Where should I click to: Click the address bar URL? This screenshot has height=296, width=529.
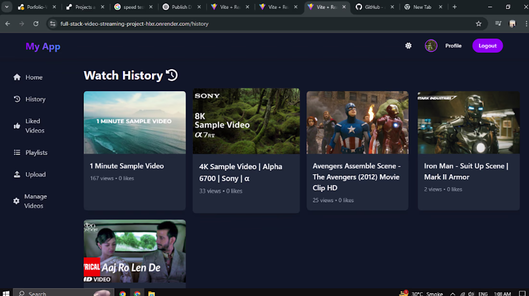(x=134, y=24)
